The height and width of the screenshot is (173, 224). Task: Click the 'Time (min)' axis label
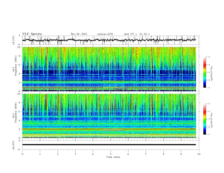[x=113, y=157]
